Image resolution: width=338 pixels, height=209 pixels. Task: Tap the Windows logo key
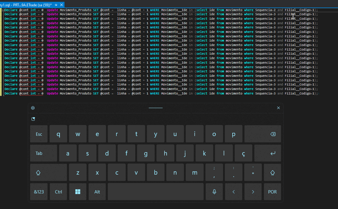click(78, 192)
